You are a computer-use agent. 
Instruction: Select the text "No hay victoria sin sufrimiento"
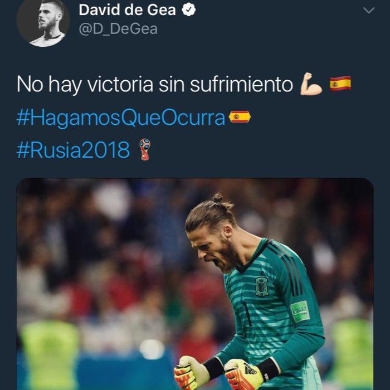155,85
